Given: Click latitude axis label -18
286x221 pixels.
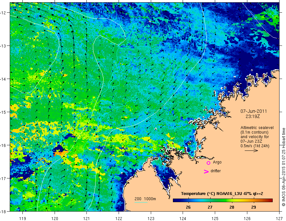Looking at the screenshot, I should click(3, 211).
